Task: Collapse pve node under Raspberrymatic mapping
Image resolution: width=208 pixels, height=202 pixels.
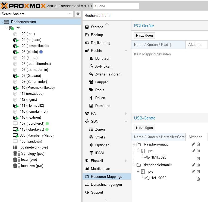Action: coord(138,151)
